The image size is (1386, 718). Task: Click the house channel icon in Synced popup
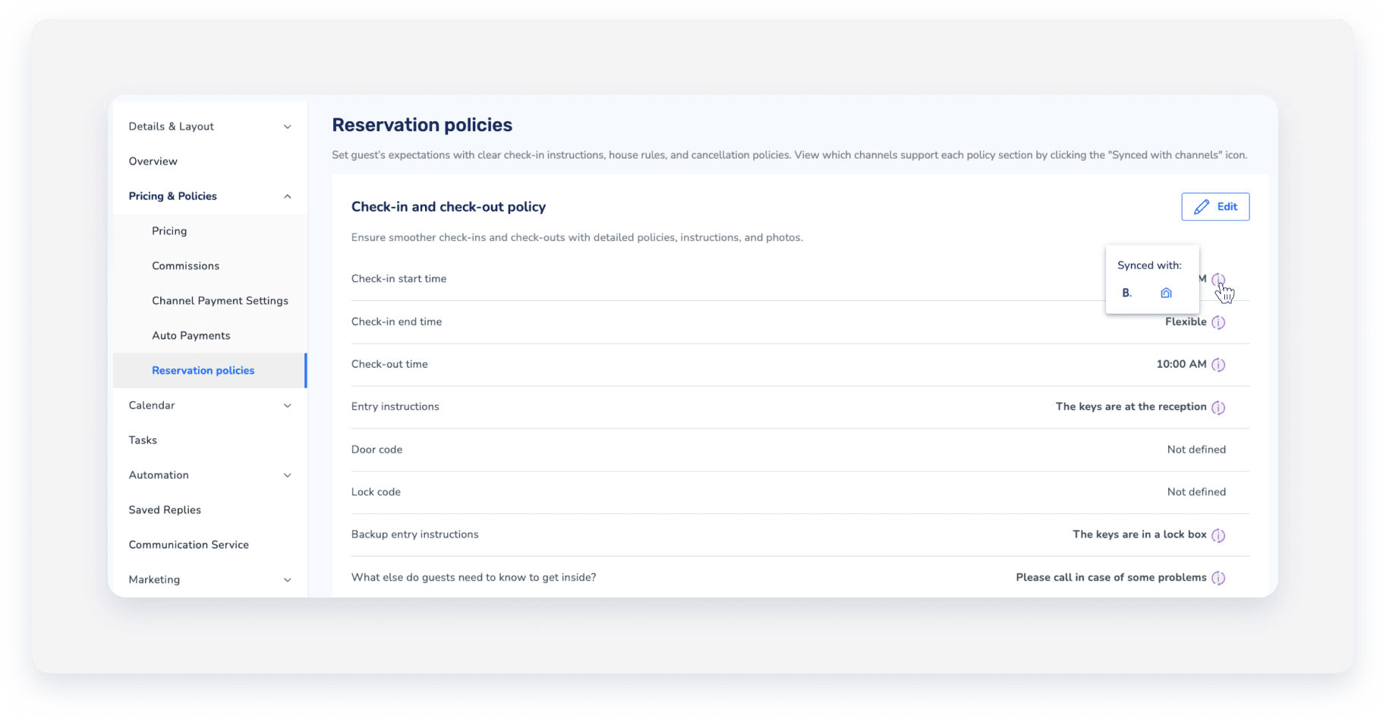[1166, 293]
